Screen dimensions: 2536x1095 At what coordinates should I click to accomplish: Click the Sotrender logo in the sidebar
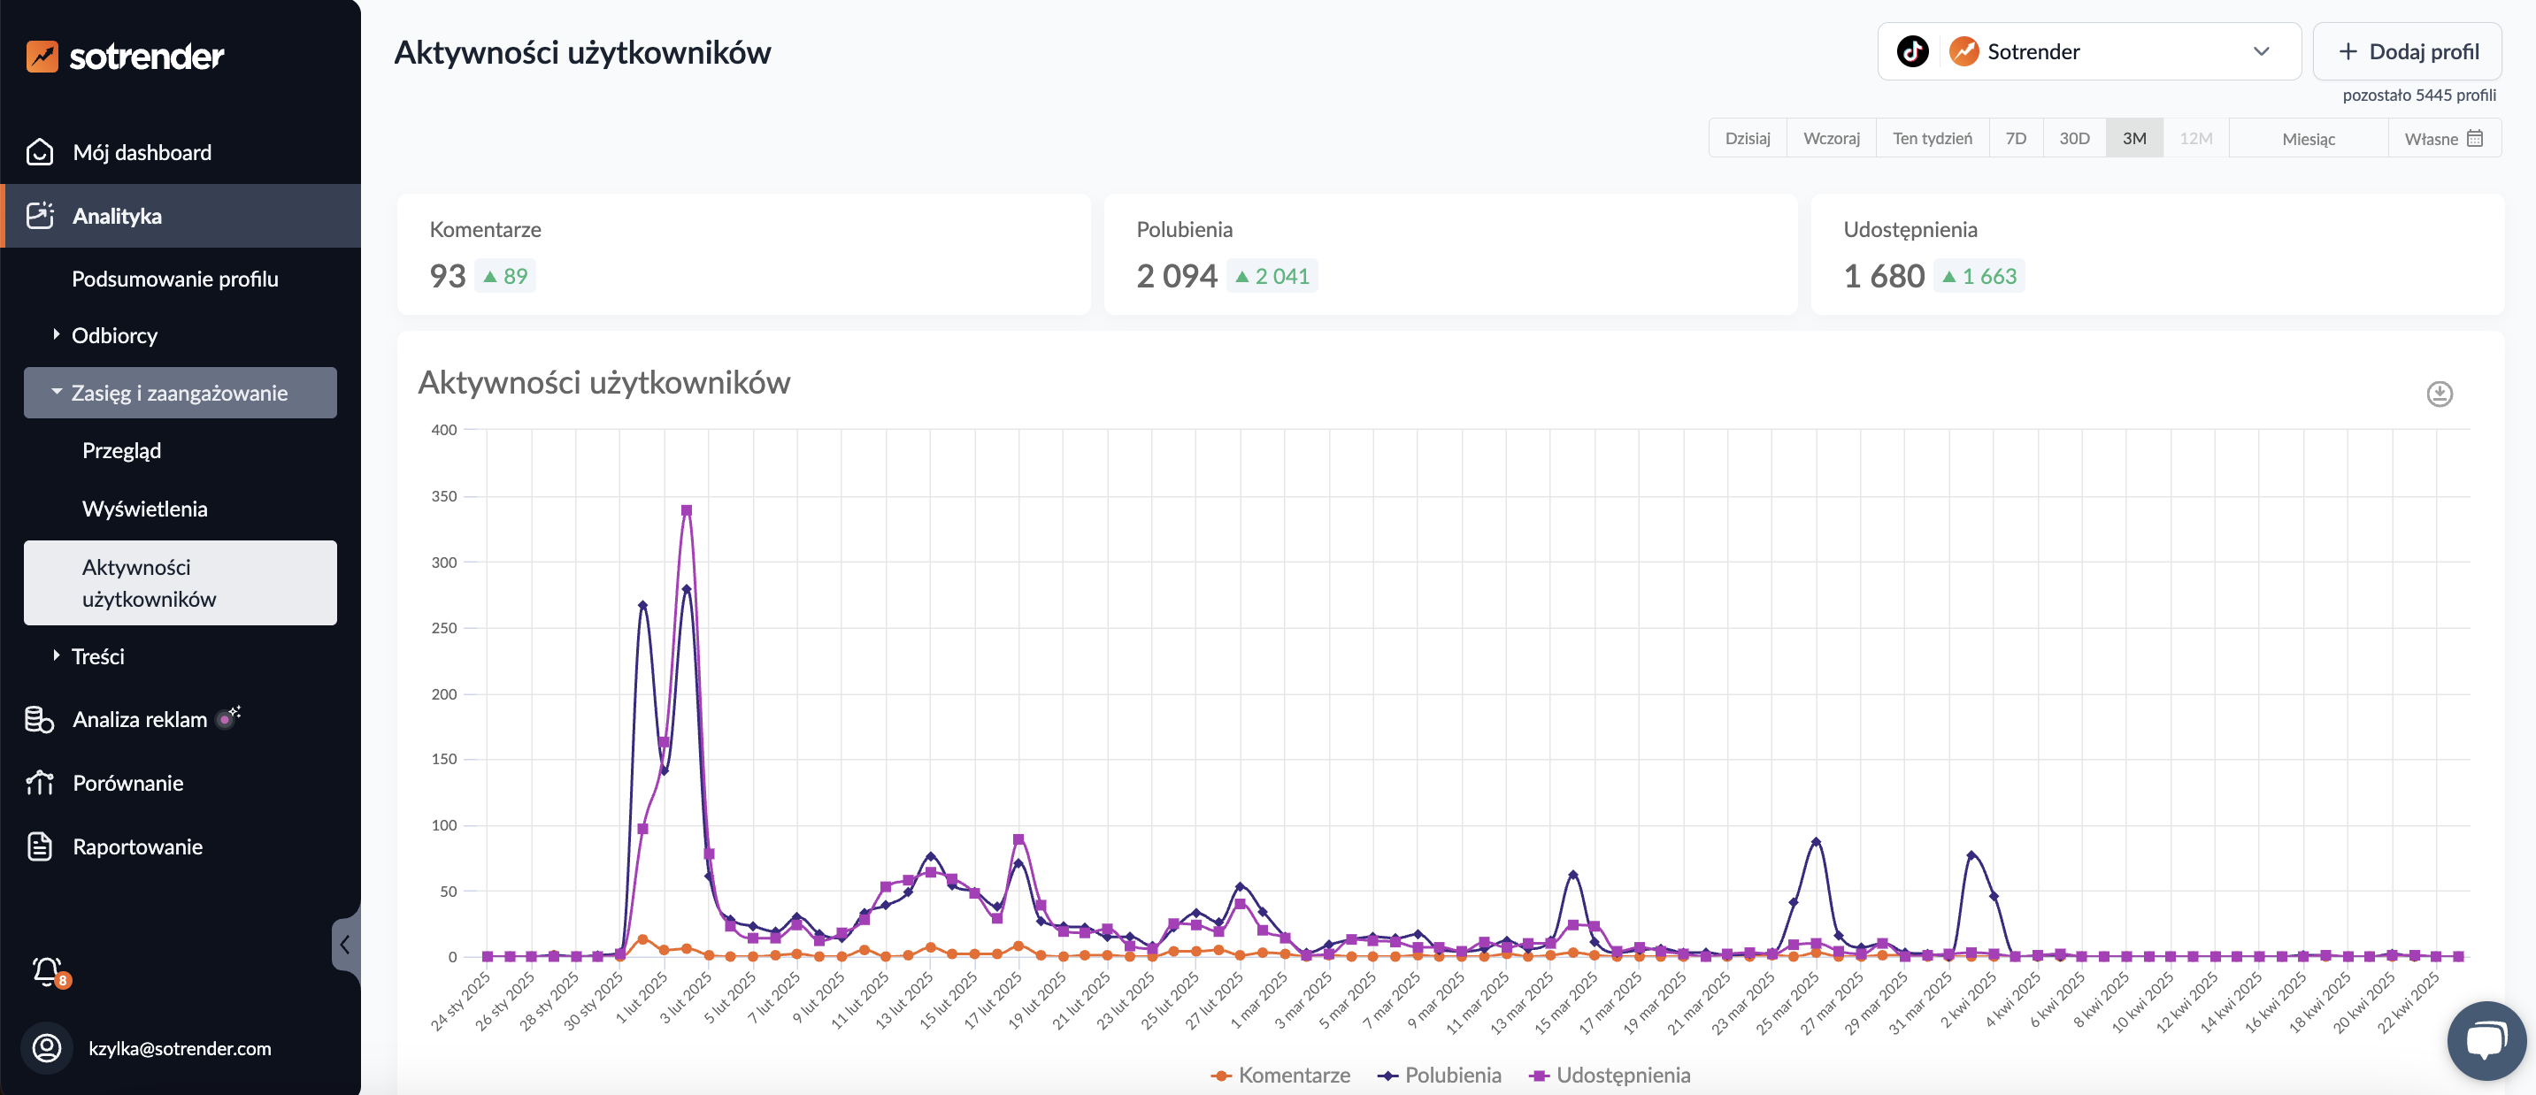pos(125,56)
